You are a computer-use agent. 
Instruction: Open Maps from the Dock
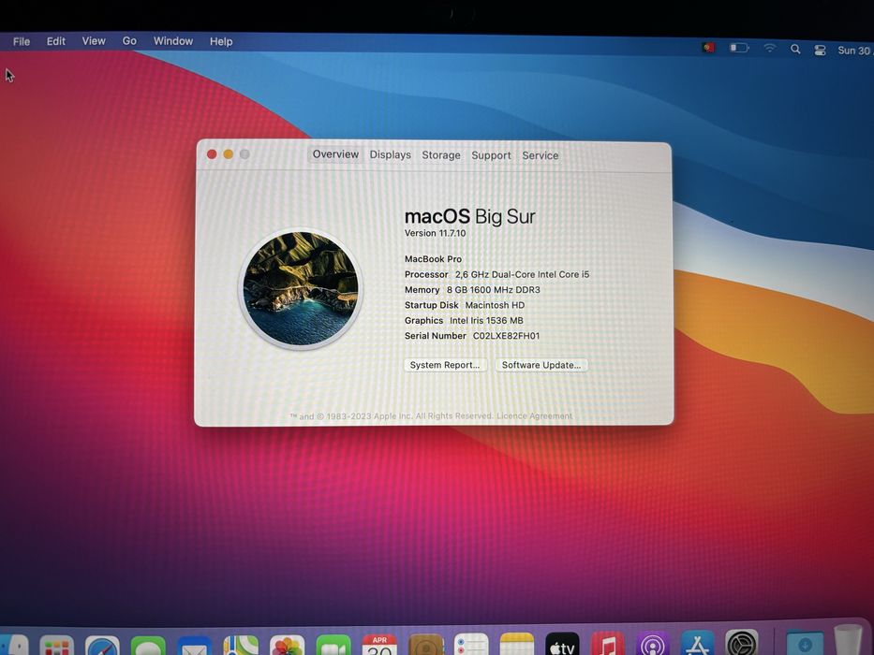(241, 646)
